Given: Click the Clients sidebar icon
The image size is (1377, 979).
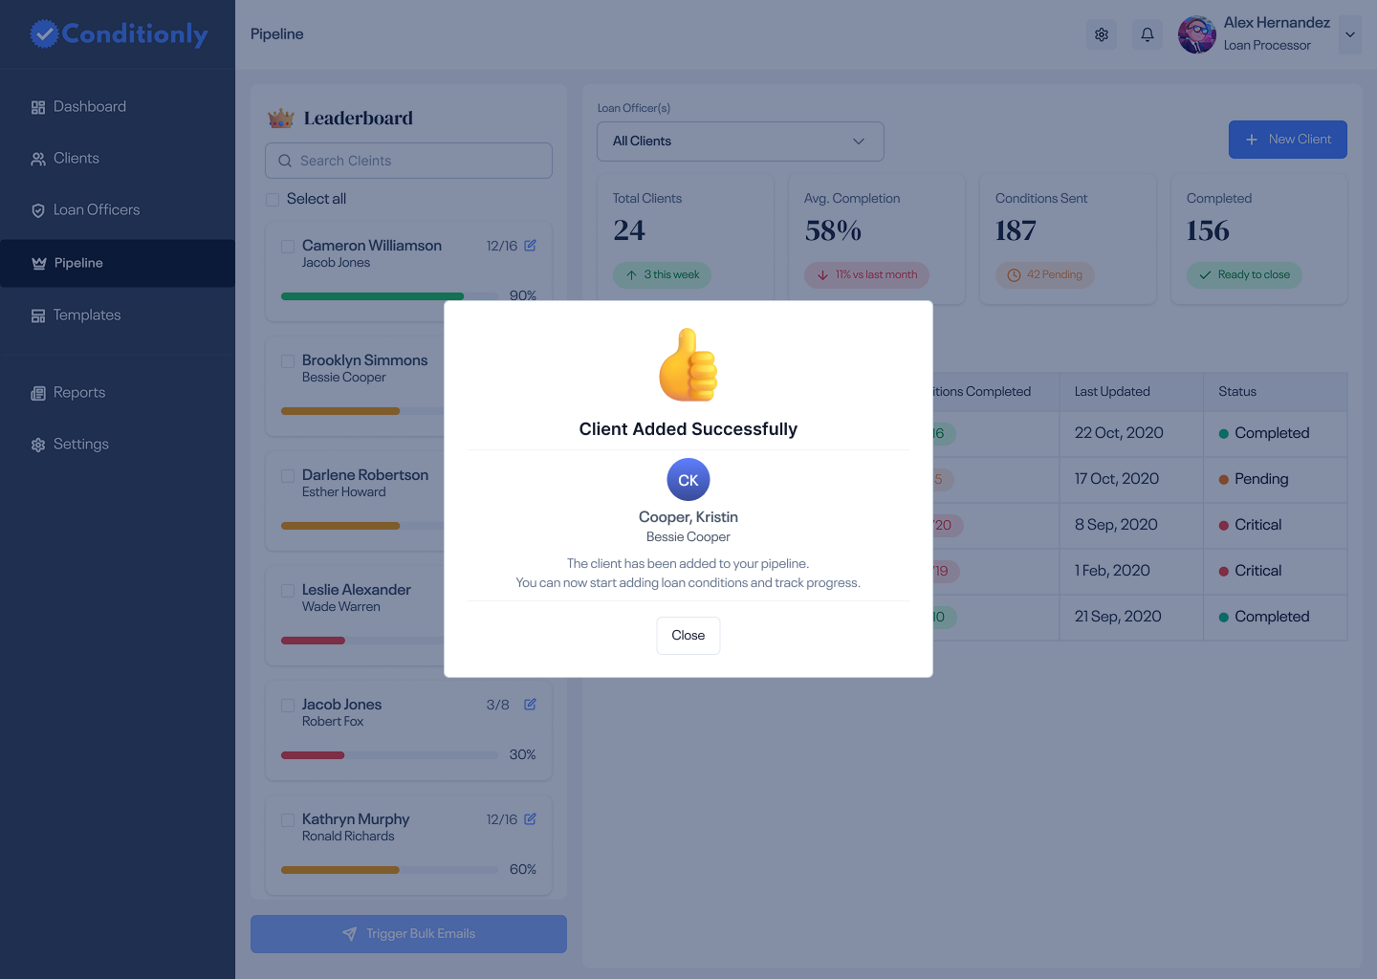Looking at the screenshot, I should click(x=38, y=158).
